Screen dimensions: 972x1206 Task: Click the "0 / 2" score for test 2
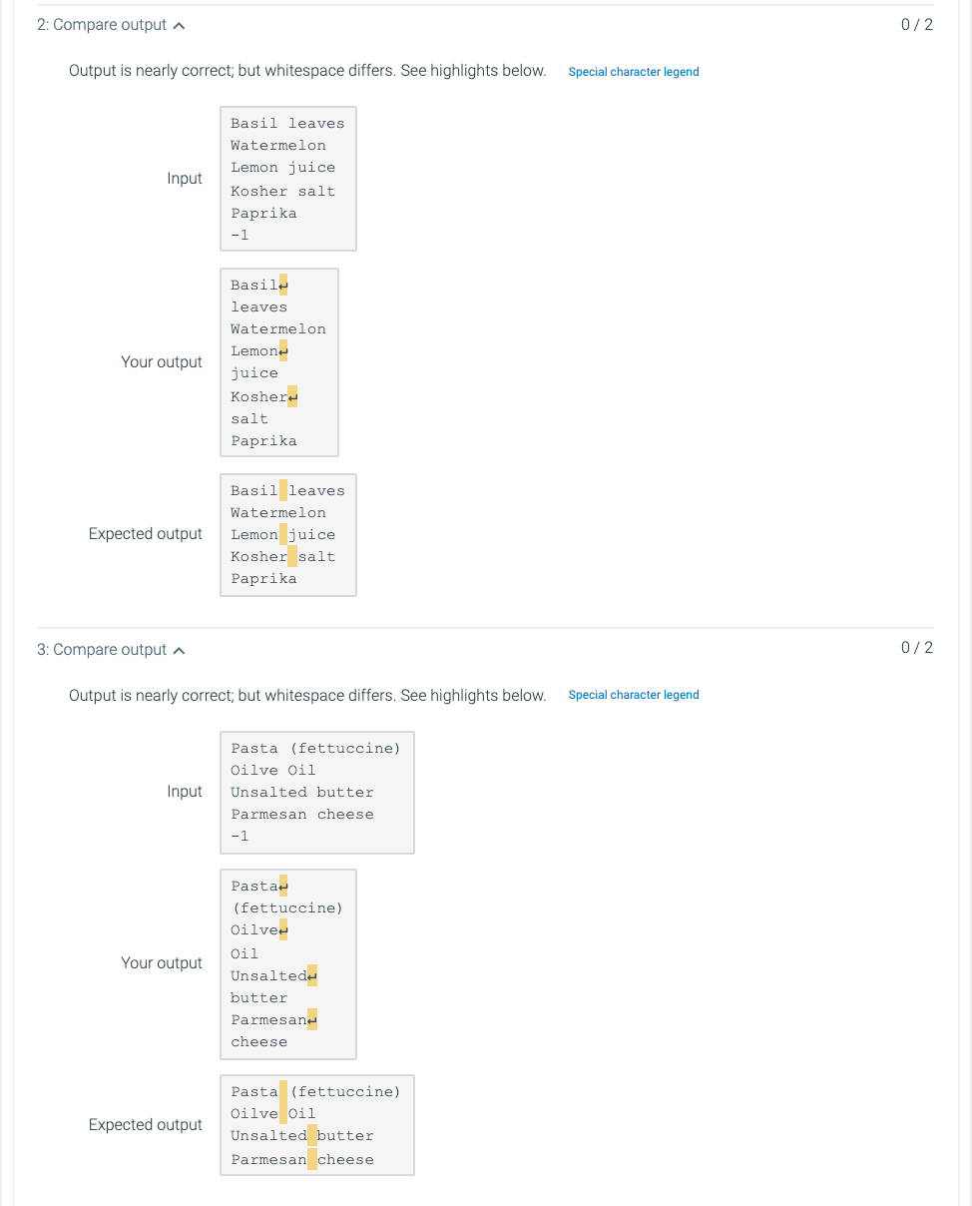click(x=916, y=24)
